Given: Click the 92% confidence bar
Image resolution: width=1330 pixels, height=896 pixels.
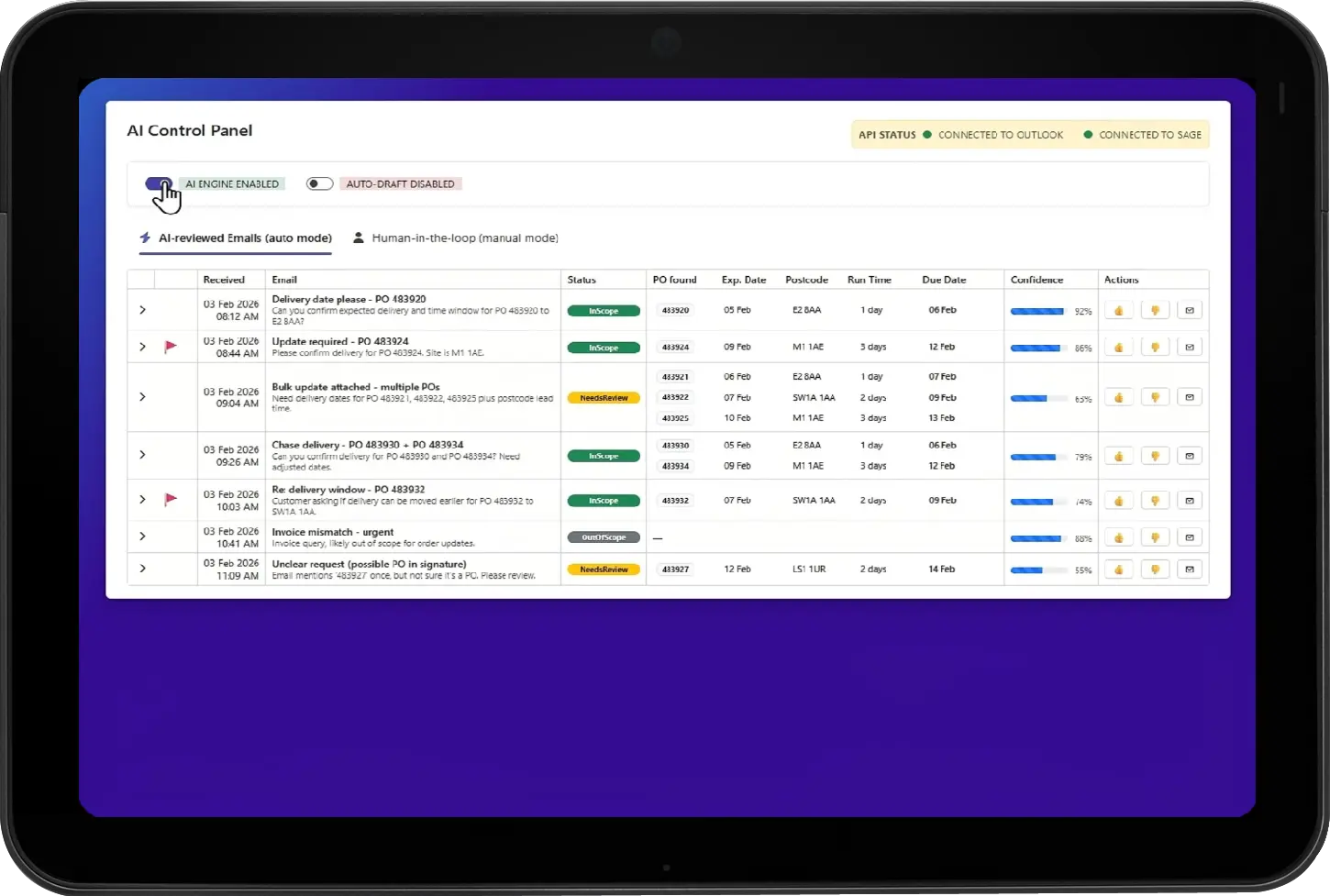Looking at the screenshot, I should (1037, 311).
